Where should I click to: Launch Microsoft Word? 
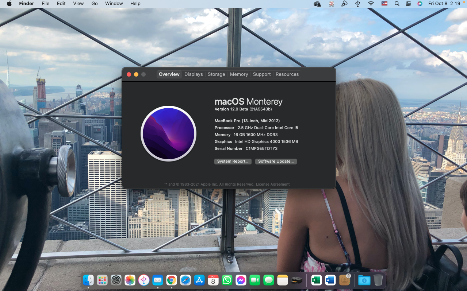tap(330, 280)
